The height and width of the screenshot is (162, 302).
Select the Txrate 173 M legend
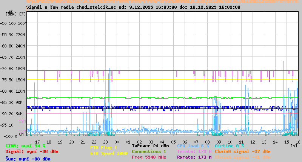(194, 151)
